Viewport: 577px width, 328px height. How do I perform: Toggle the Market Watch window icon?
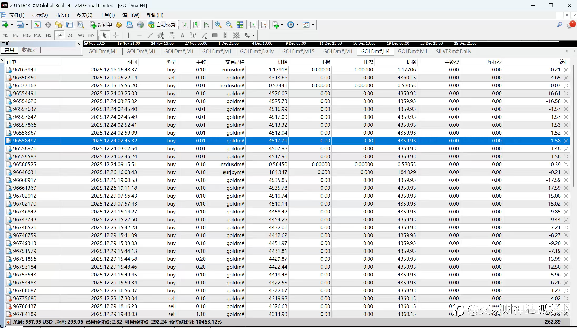coord(37,25)
